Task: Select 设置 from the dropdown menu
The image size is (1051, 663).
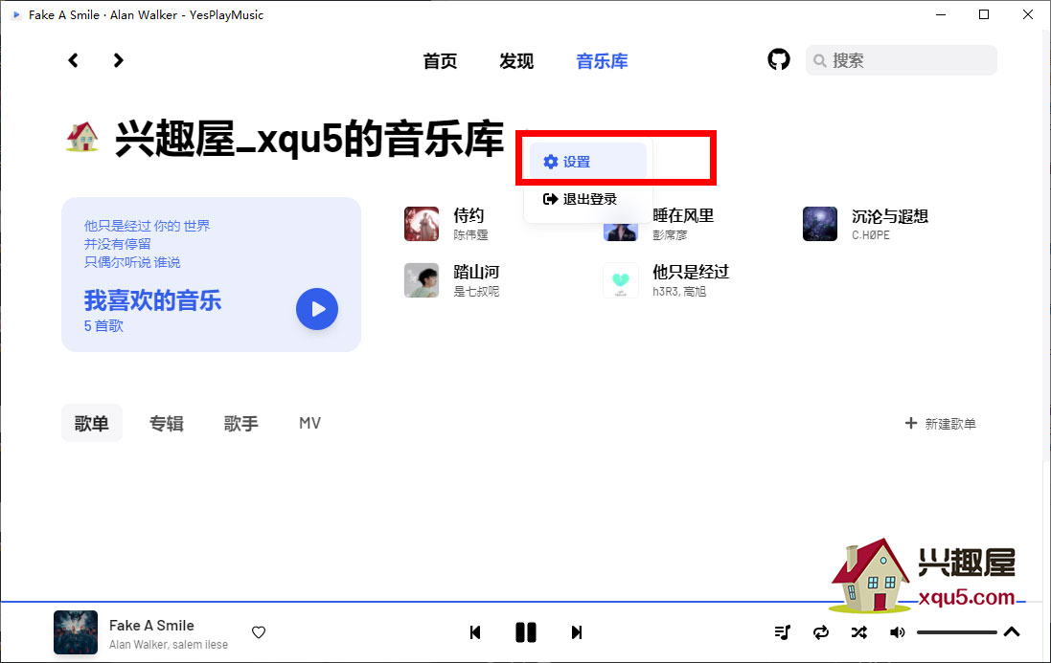Action: tap(588, 162)
